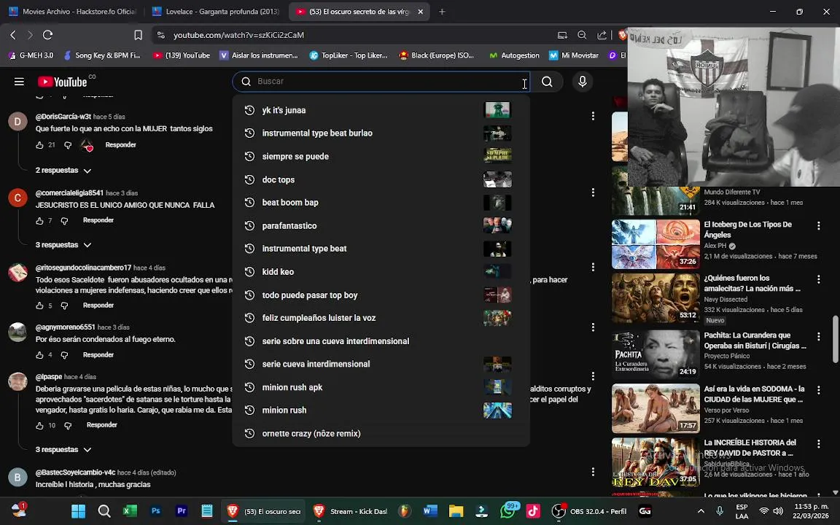Open TikTok from the taskbar
The image size is (840, 525).
tap(533, 511)
